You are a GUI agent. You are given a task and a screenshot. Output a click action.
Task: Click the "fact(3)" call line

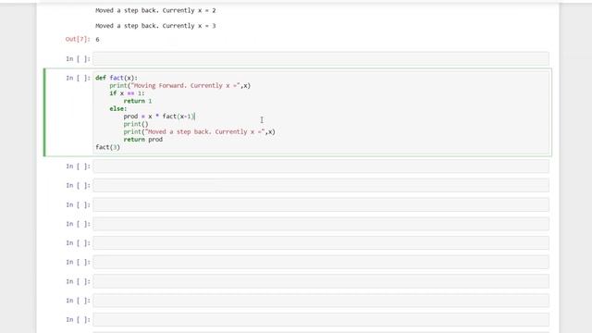[107, 147]
